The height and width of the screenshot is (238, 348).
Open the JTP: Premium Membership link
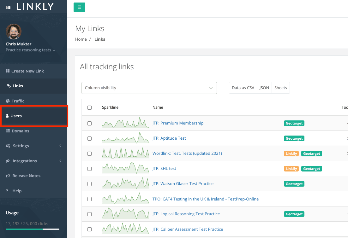pyautogui.click(x=178, y=123)
